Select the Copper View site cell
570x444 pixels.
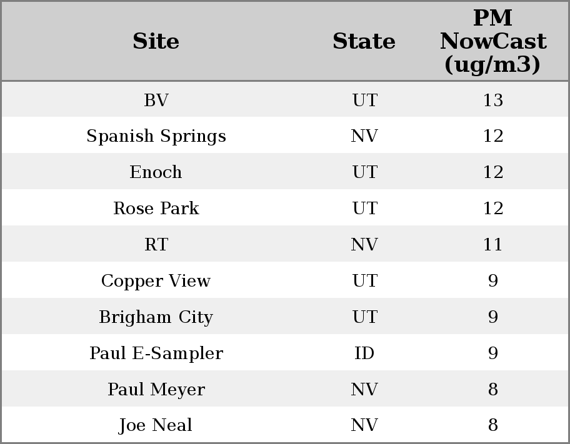pyautogui.click(x=156, y=281)
